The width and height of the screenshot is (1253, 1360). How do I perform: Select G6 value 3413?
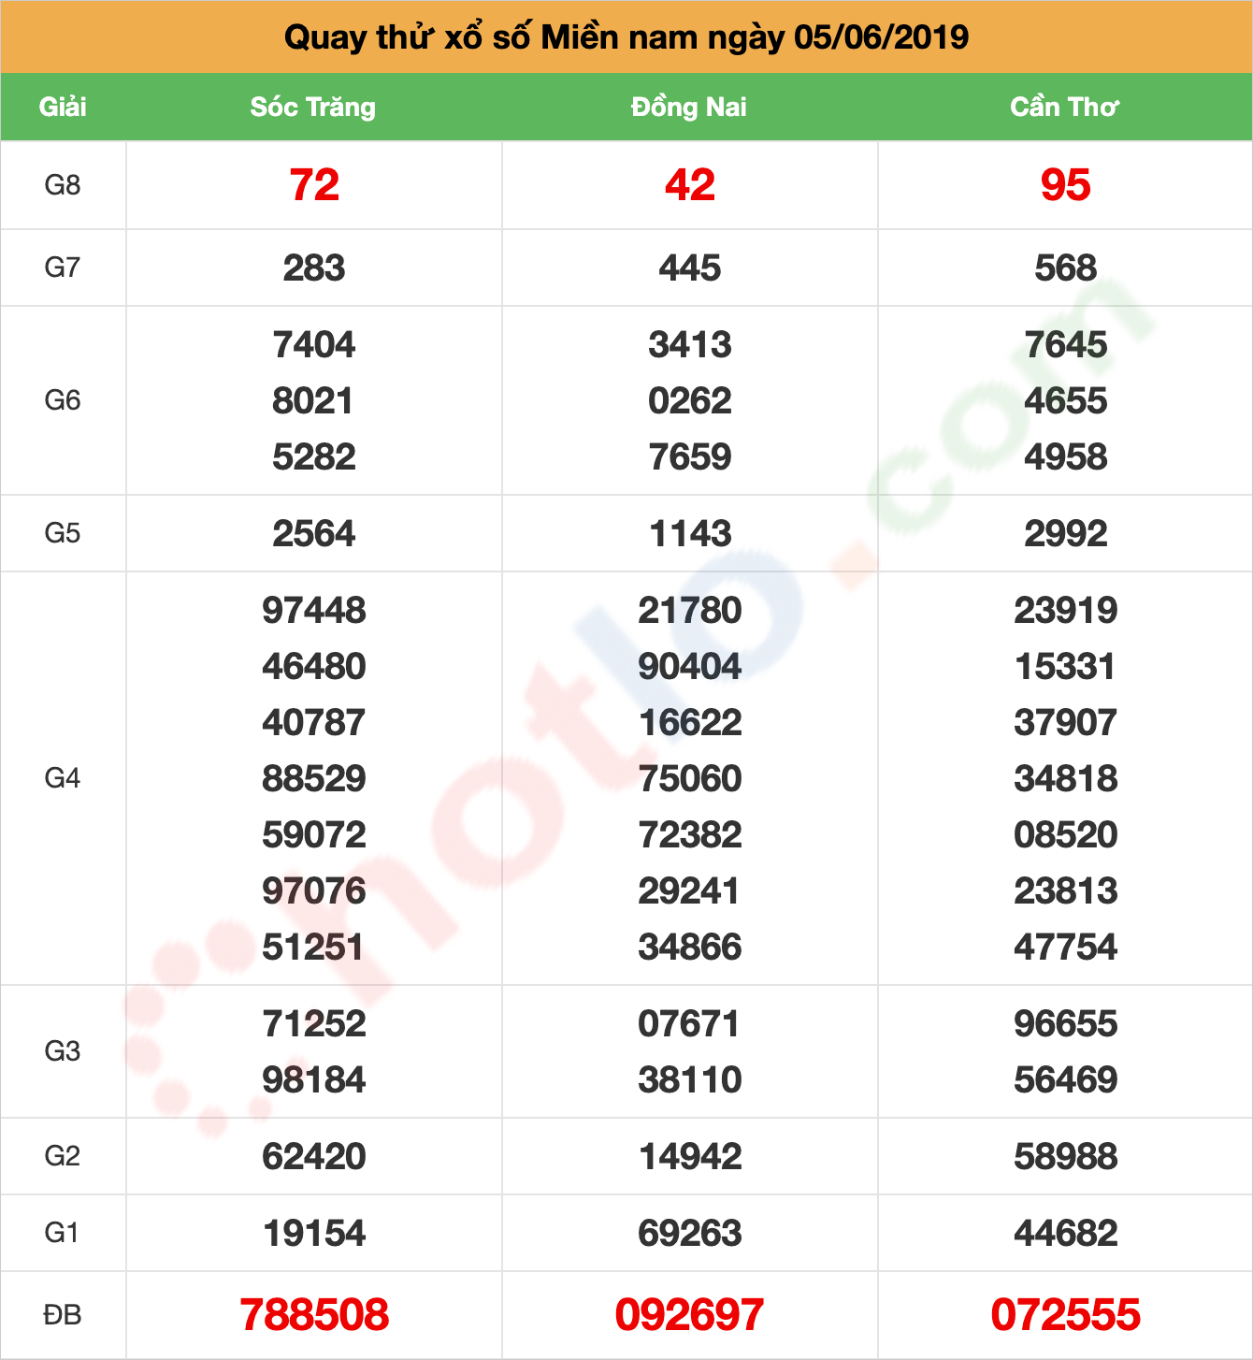click(690, 345)
